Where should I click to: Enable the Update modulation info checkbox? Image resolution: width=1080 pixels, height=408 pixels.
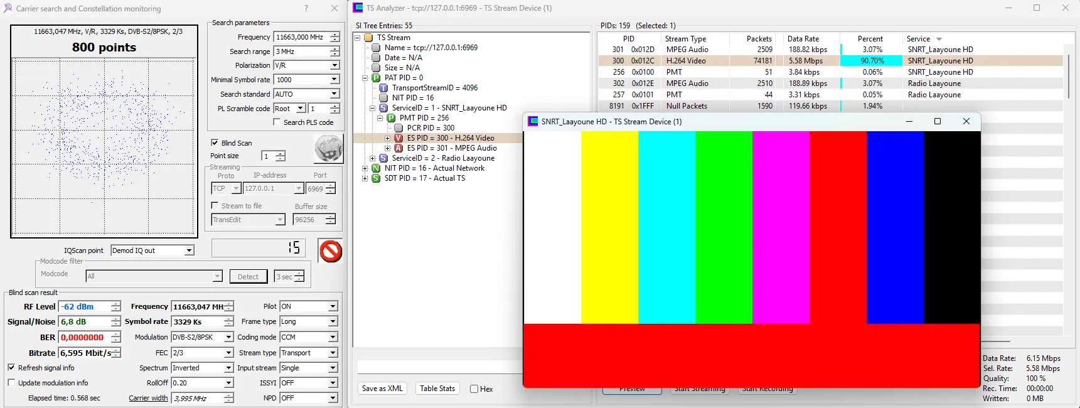(x=11, y=383)
